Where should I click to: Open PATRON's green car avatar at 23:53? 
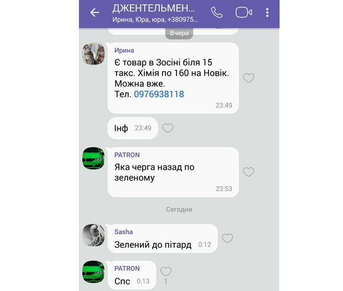click(93, 158)
